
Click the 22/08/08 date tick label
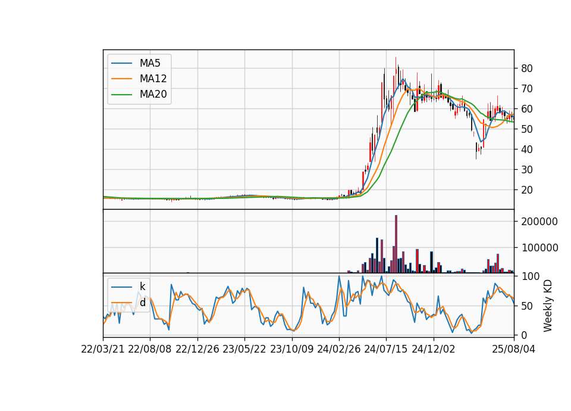(x=150, y=349)
